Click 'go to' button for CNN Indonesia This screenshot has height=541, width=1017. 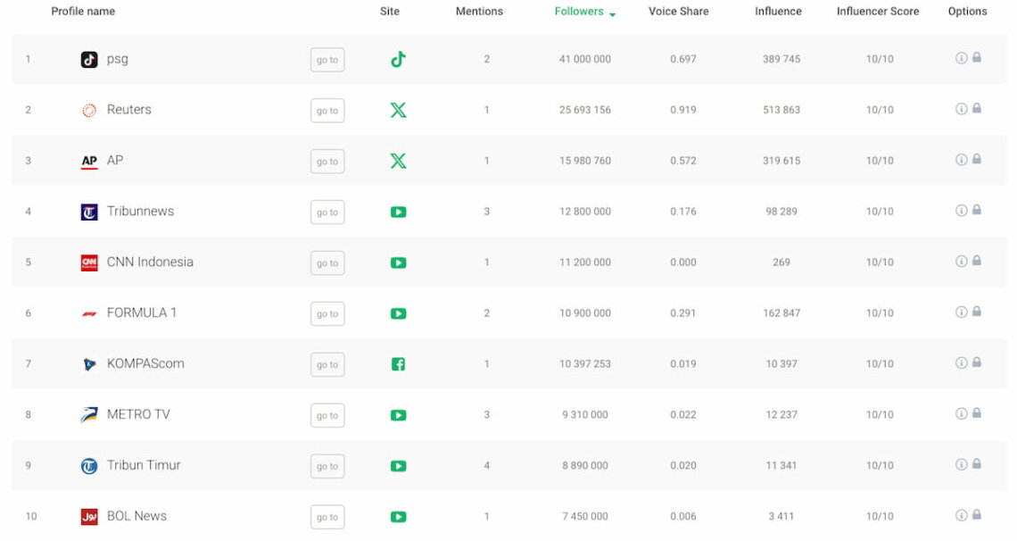coord(327,262)
